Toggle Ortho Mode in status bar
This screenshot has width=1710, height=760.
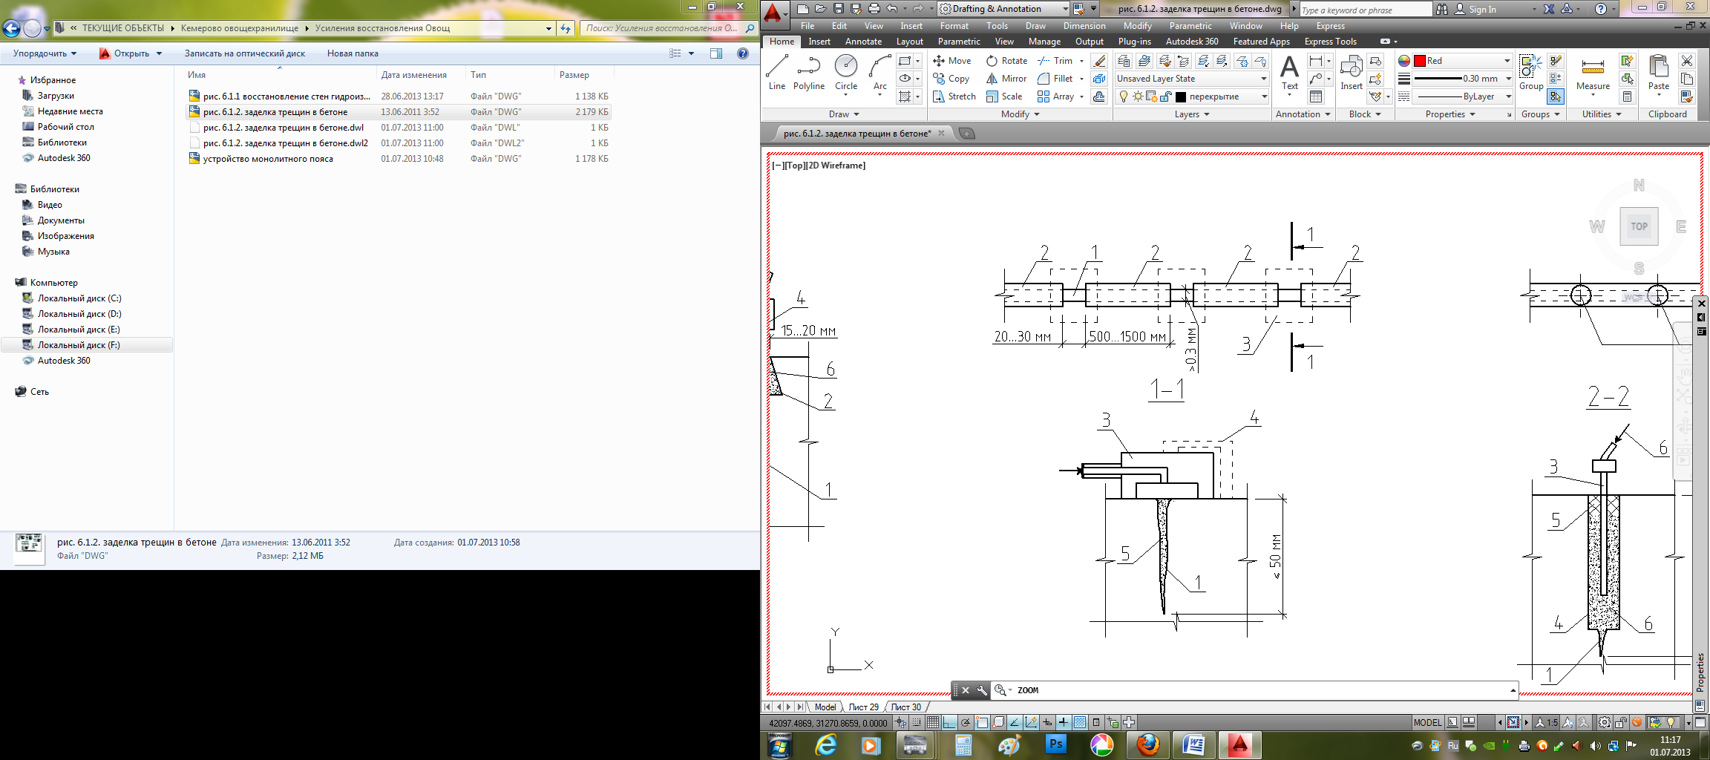point(949,722)
